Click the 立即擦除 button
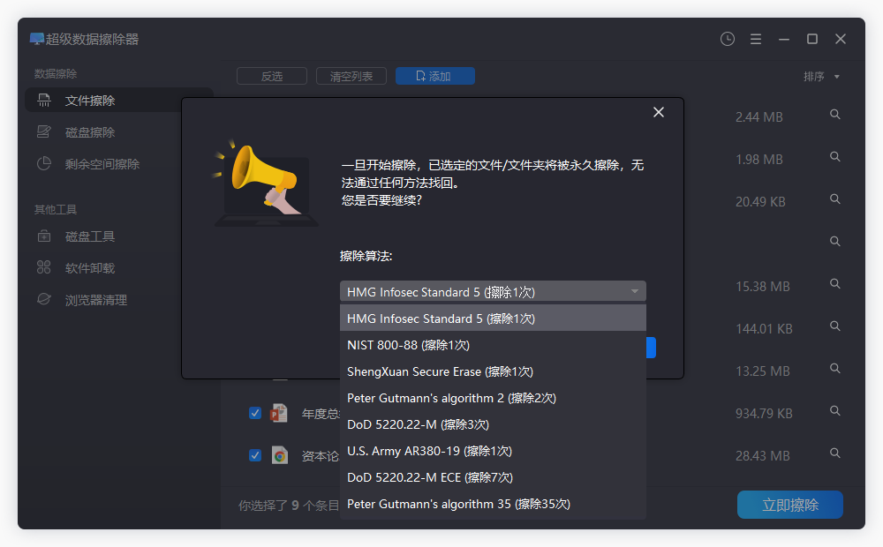Image resolution: width=883 pixels, height=547 pixels. point(789,504)
